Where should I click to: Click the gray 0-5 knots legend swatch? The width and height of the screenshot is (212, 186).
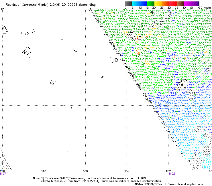[x=128, y=3]
